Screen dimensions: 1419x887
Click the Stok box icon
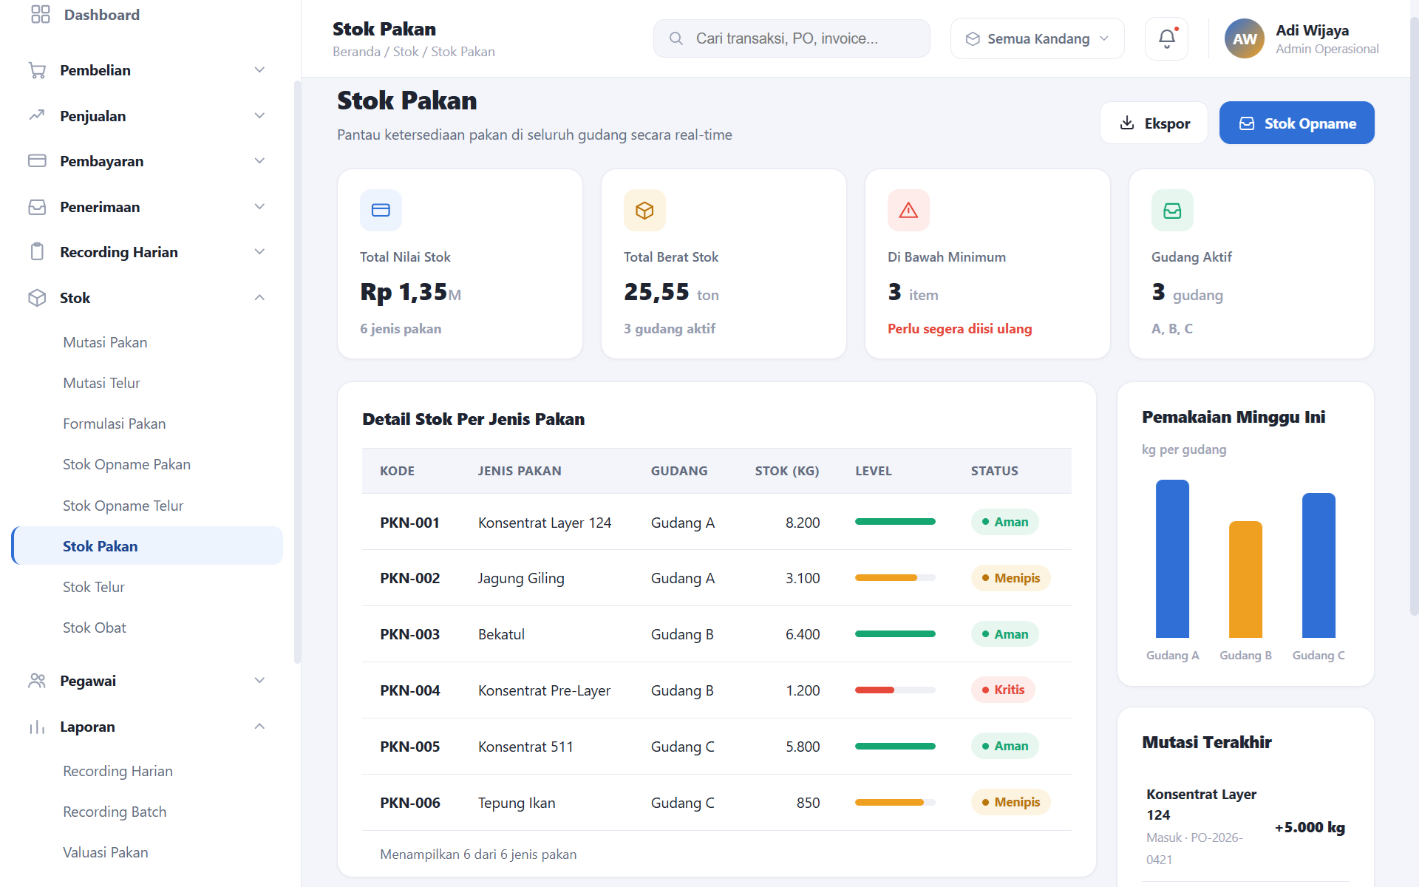point(37,298)
